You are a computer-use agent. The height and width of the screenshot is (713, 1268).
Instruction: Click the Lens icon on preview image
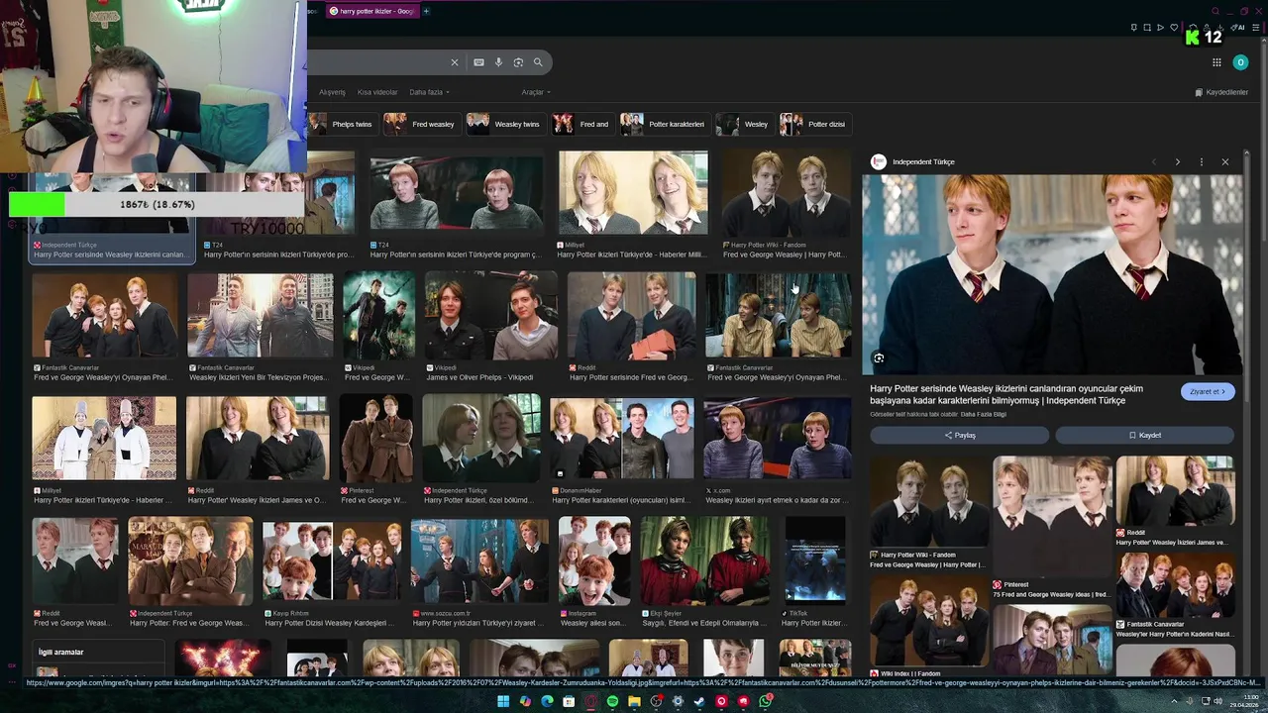[x=879, y=357]
